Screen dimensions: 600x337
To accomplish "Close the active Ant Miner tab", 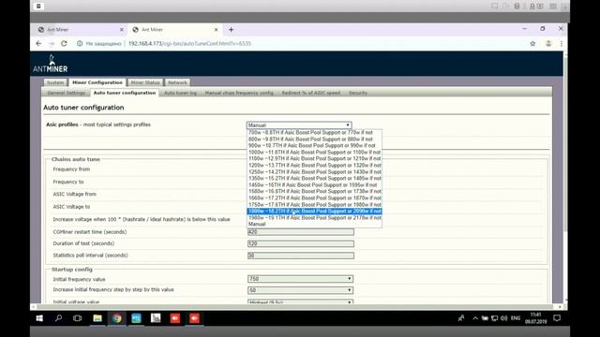I will coord(216,29).
